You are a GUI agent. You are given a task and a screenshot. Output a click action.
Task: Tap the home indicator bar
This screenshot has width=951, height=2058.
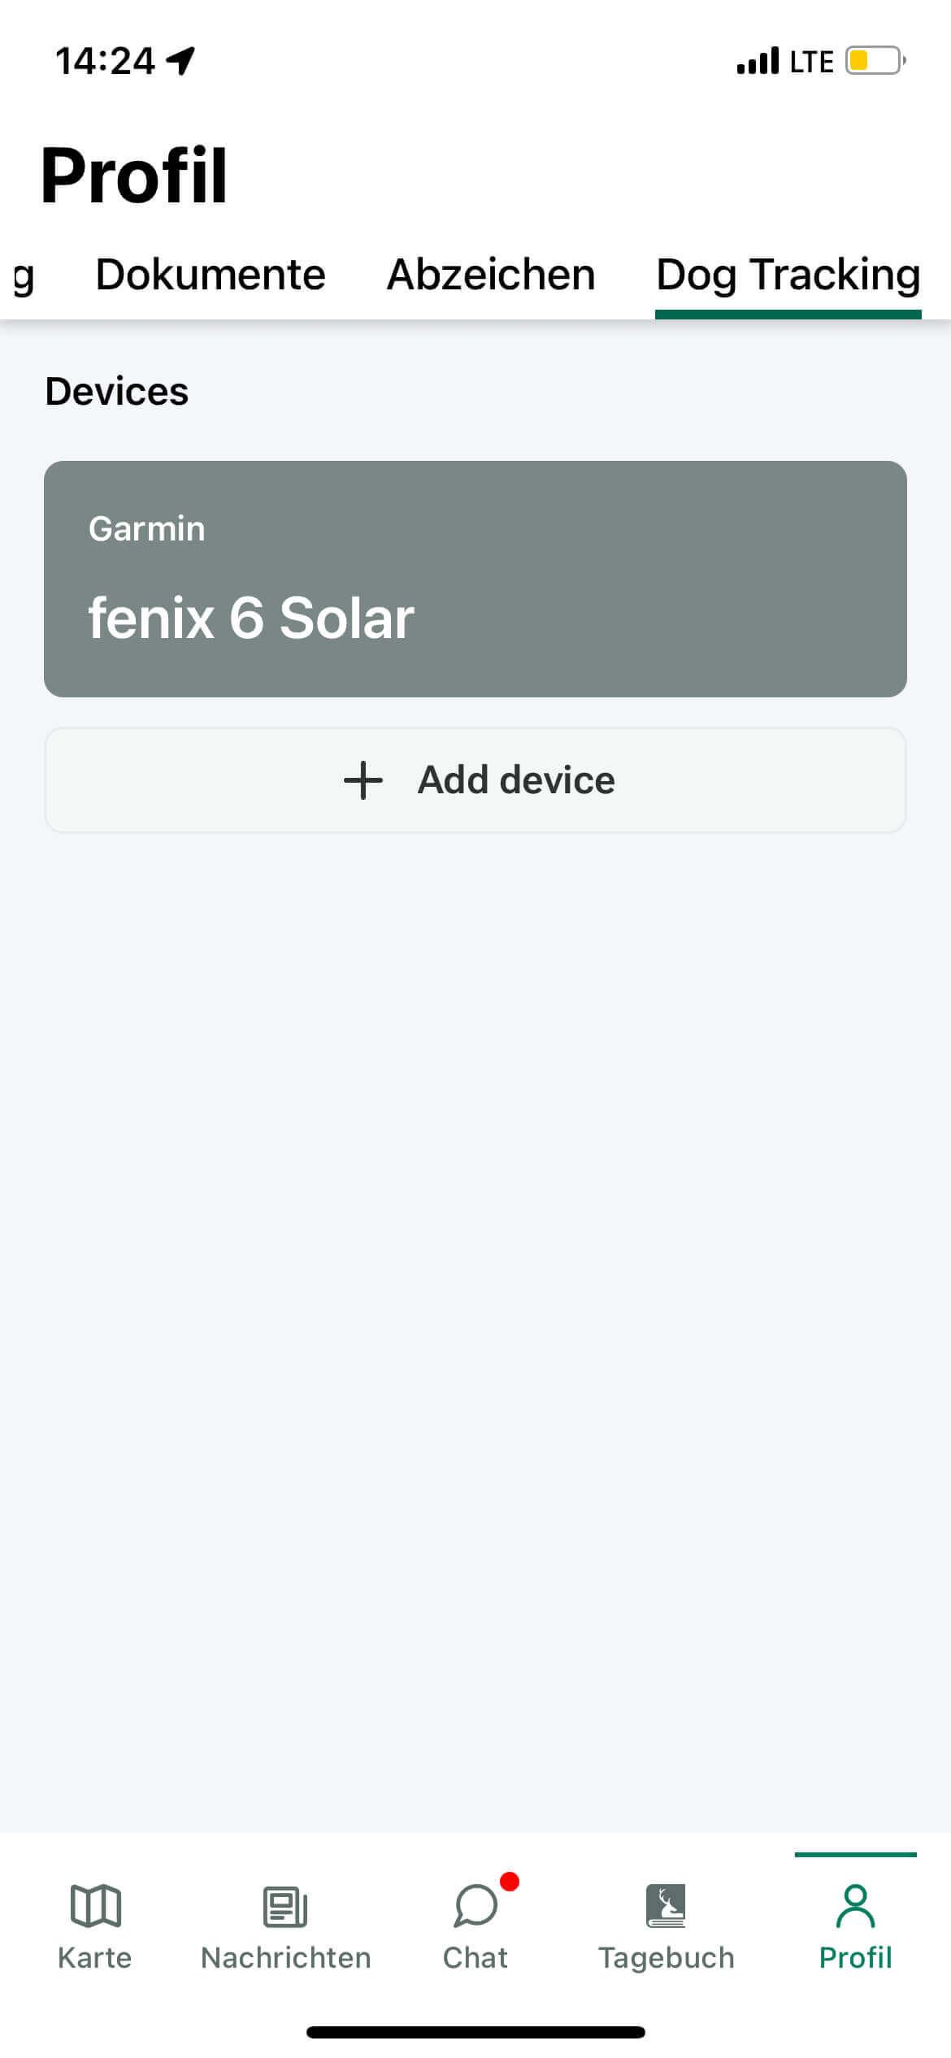coord(475,2031)
